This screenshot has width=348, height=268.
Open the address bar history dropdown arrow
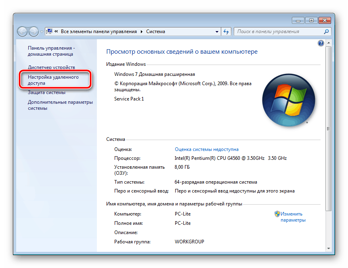(x=216, y=31)
